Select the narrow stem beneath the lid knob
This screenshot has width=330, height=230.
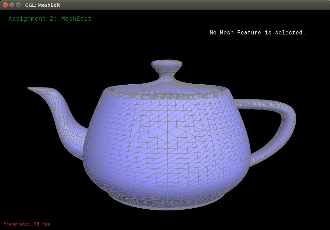pos(167,74)
